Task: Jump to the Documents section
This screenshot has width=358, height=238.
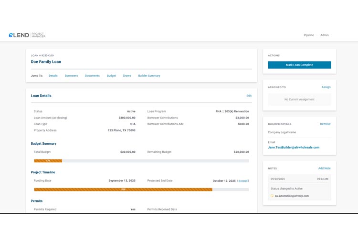Action: coord(92,76)
